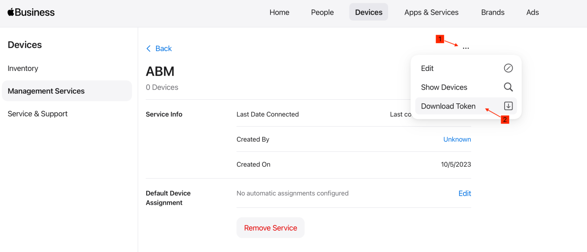Image resolution: width=587 pixels, height=252 pixels.
Task: Switch to the People tab
Action: 322,12
